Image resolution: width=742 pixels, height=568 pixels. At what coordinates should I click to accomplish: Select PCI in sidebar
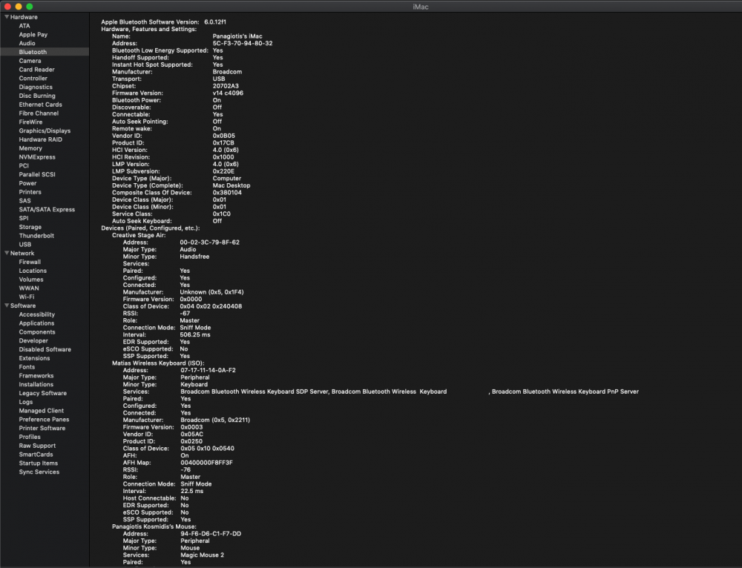[x=24, y=166]
